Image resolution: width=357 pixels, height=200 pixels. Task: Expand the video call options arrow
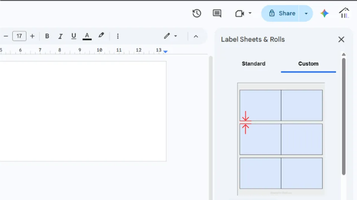click(250, 13)
